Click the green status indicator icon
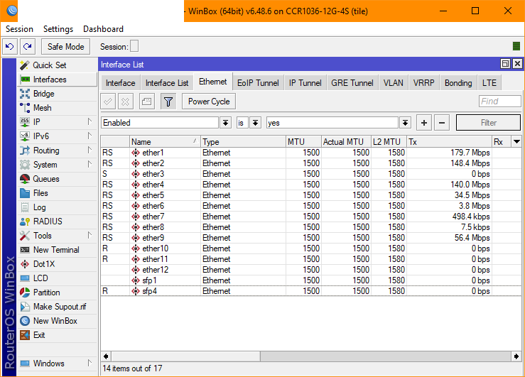Screen dimensions: 525x377 point(516,46)
